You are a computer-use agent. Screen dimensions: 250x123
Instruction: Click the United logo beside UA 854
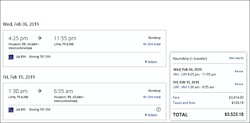11,57
